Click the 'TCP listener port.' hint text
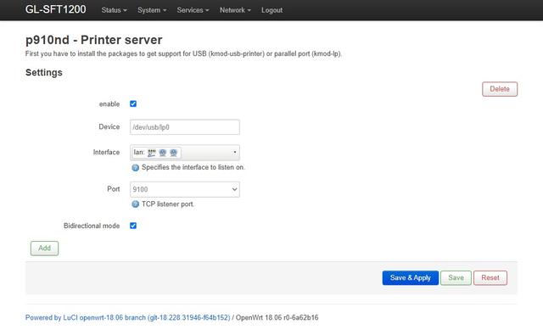The image size is (543, 335). [x=168, y=204]
